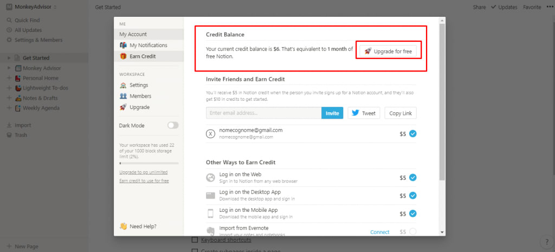Click the Quick Find magnifier icon
The image size is (555, 252).
point(10,20)
